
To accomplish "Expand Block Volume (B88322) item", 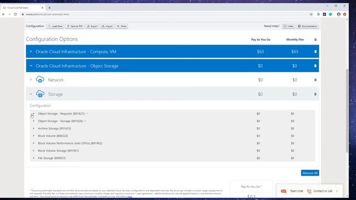I will tap(33, 136).
